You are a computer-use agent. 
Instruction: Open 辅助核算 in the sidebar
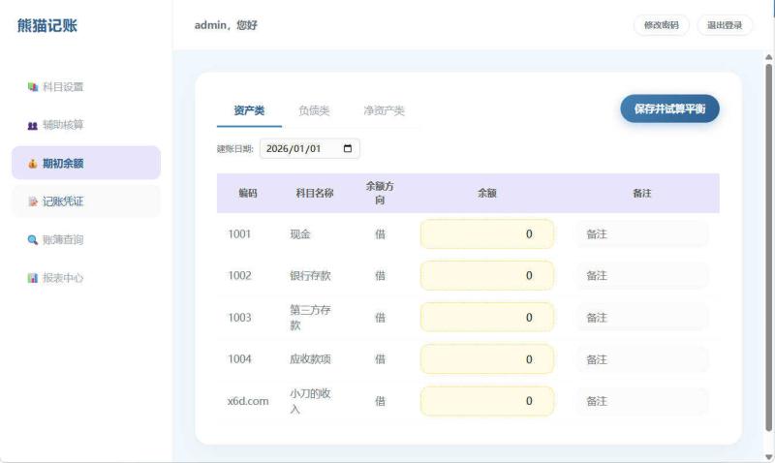86,125
